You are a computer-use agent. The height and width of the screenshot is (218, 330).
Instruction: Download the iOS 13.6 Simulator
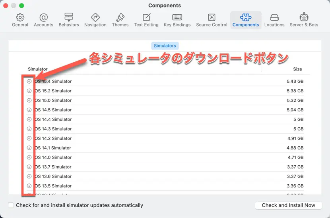(x=29, y=176)
